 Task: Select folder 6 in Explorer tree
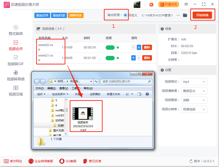click(x=54, y=105)
